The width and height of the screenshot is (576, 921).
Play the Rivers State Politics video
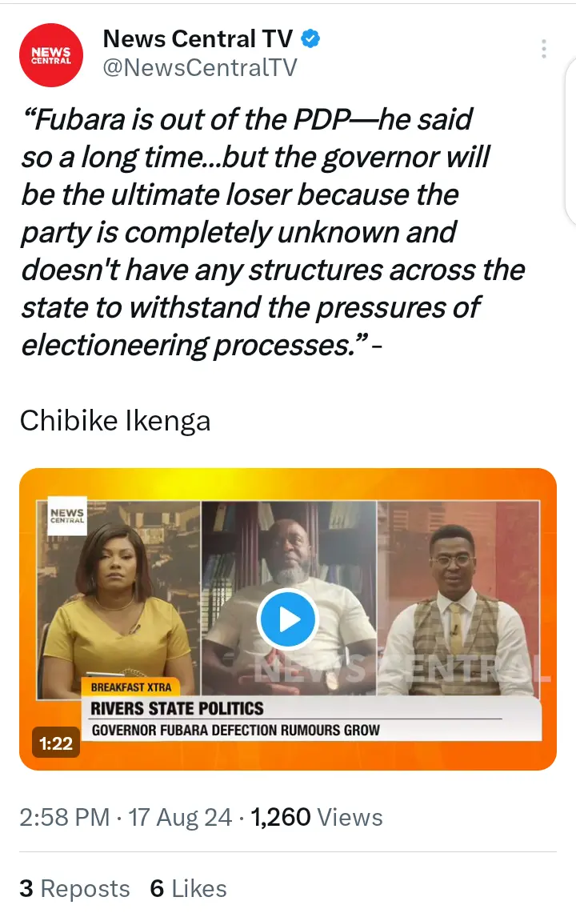click(287, 619)
